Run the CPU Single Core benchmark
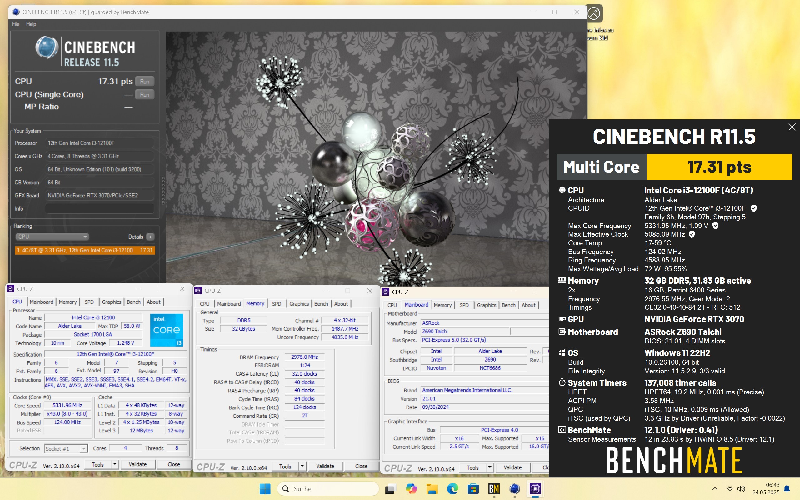Image resolution: width=800 pixels, height=500 pixels. (x=144, y=95)
